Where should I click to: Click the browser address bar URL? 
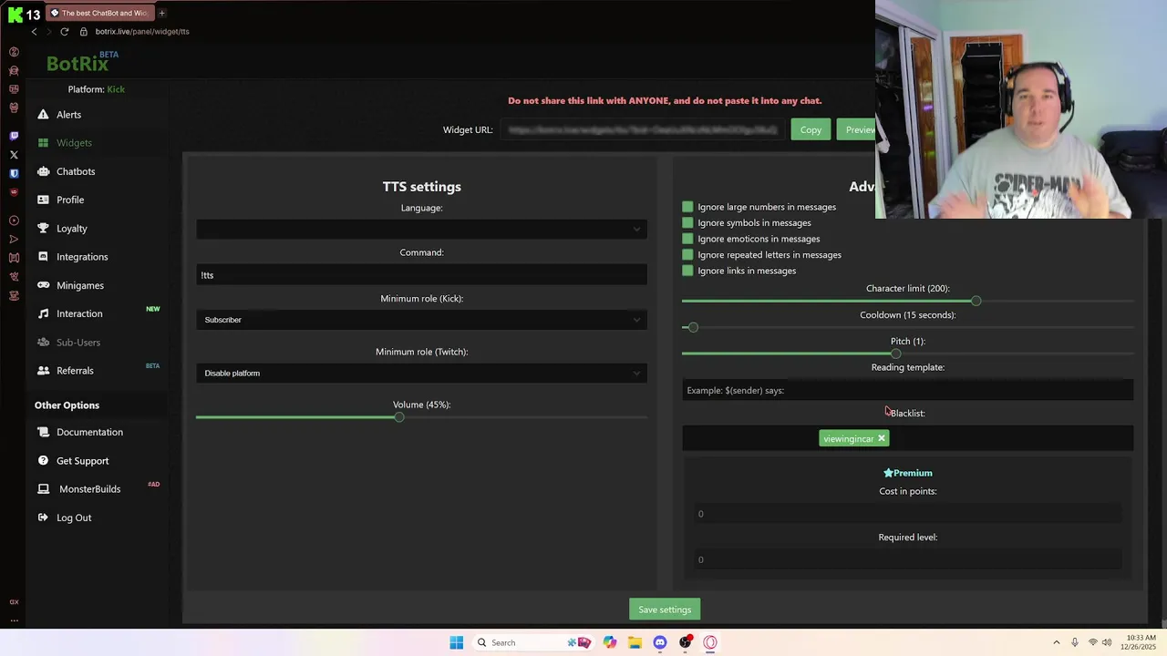[142, 31]
